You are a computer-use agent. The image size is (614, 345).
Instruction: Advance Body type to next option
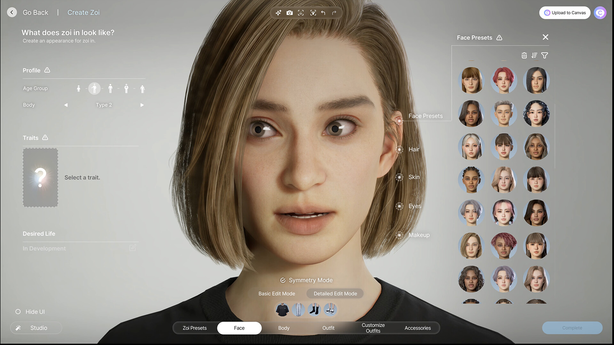(x=141, y=105)
